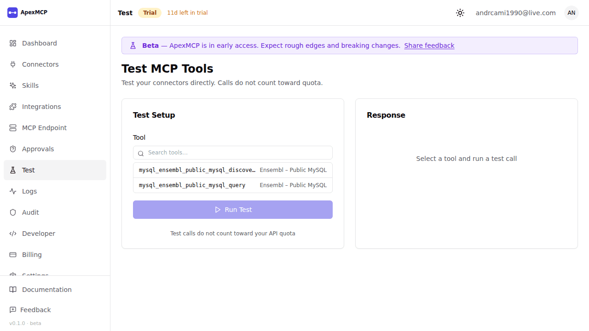Viewport: 589px width, 331px height.
Task: Select mysql_ensembl_public_mysql_discover tool row
Action: tap(233, 170)
